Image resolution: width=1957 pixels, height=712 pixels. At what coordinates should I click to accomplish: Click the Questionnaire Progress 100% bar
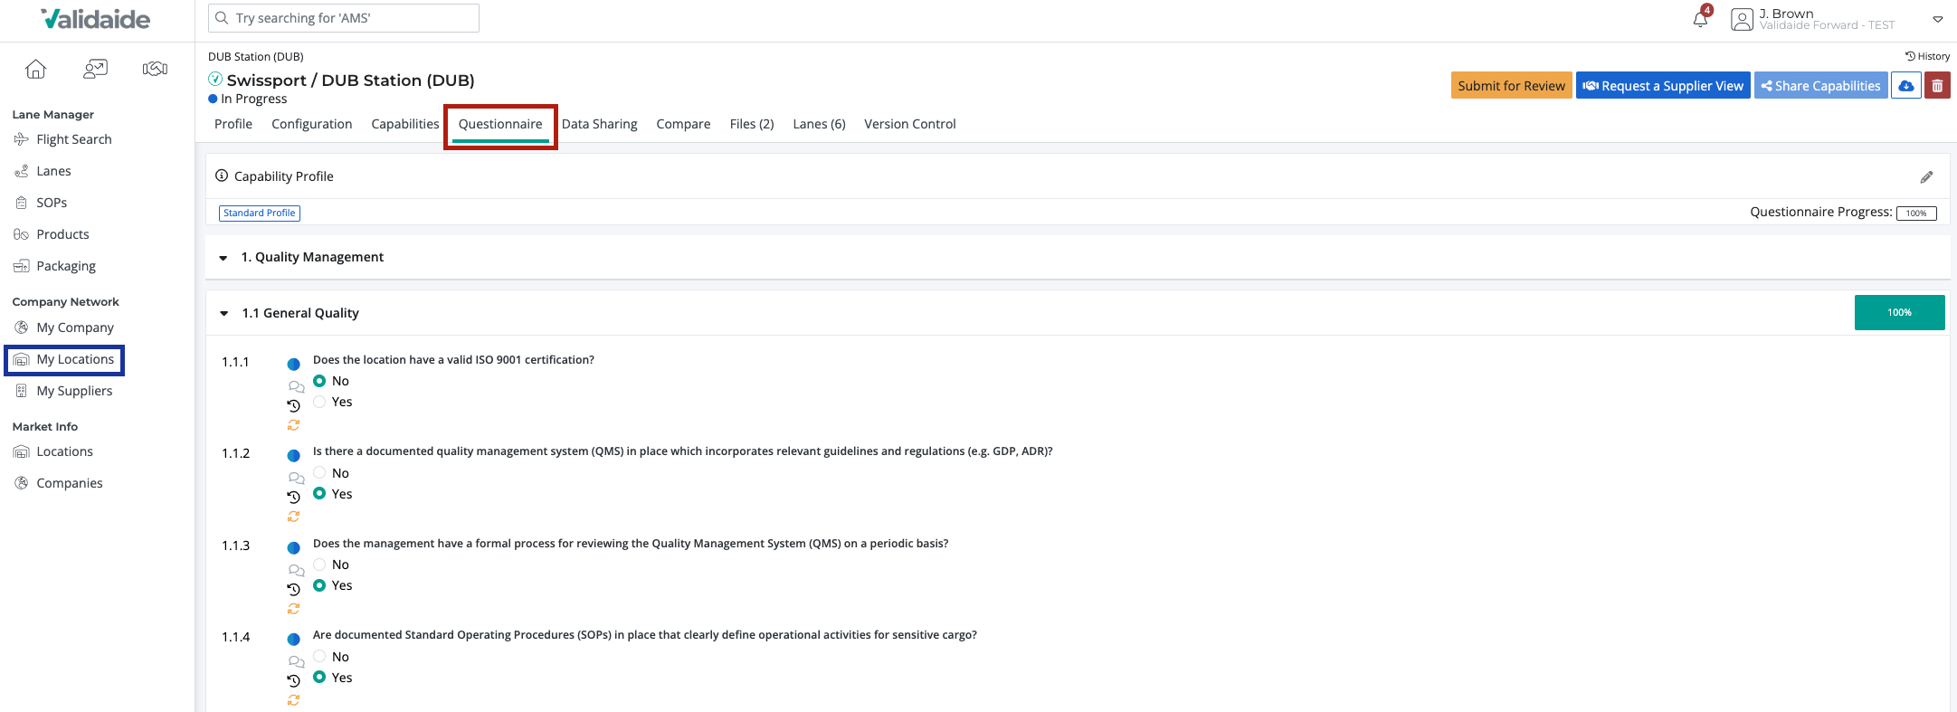1916,214
